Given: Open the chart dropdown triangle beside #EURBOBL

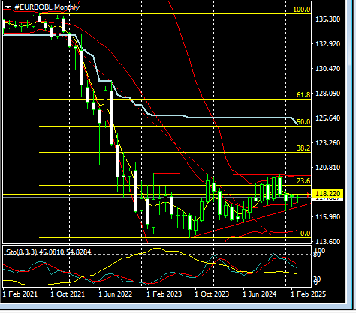Looking at the screenshot, I should pos(8,7).
